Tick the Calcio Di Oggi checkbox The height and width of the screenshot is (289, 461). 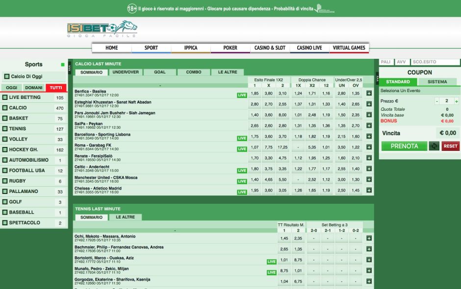pyautogui.click(x=7, y=76)
